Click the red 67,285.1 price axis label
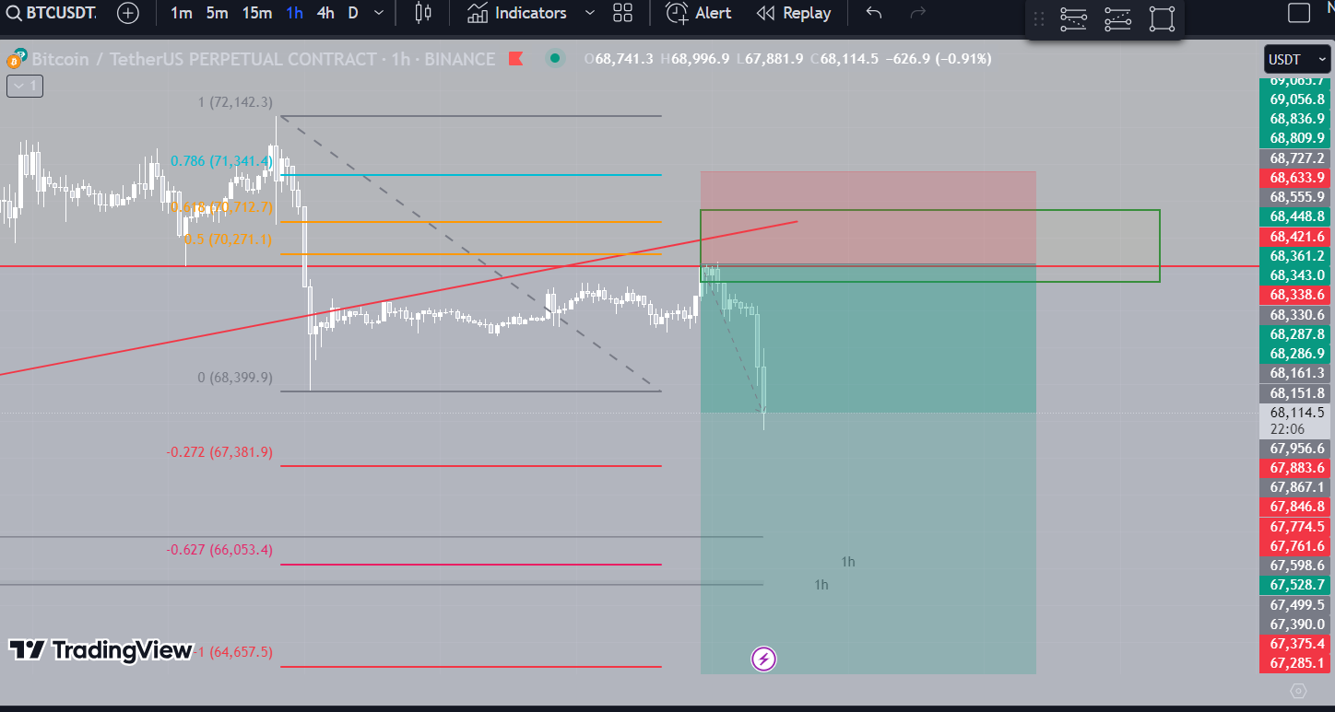This screenshot has height=712, width=1335. [1296, 663]
